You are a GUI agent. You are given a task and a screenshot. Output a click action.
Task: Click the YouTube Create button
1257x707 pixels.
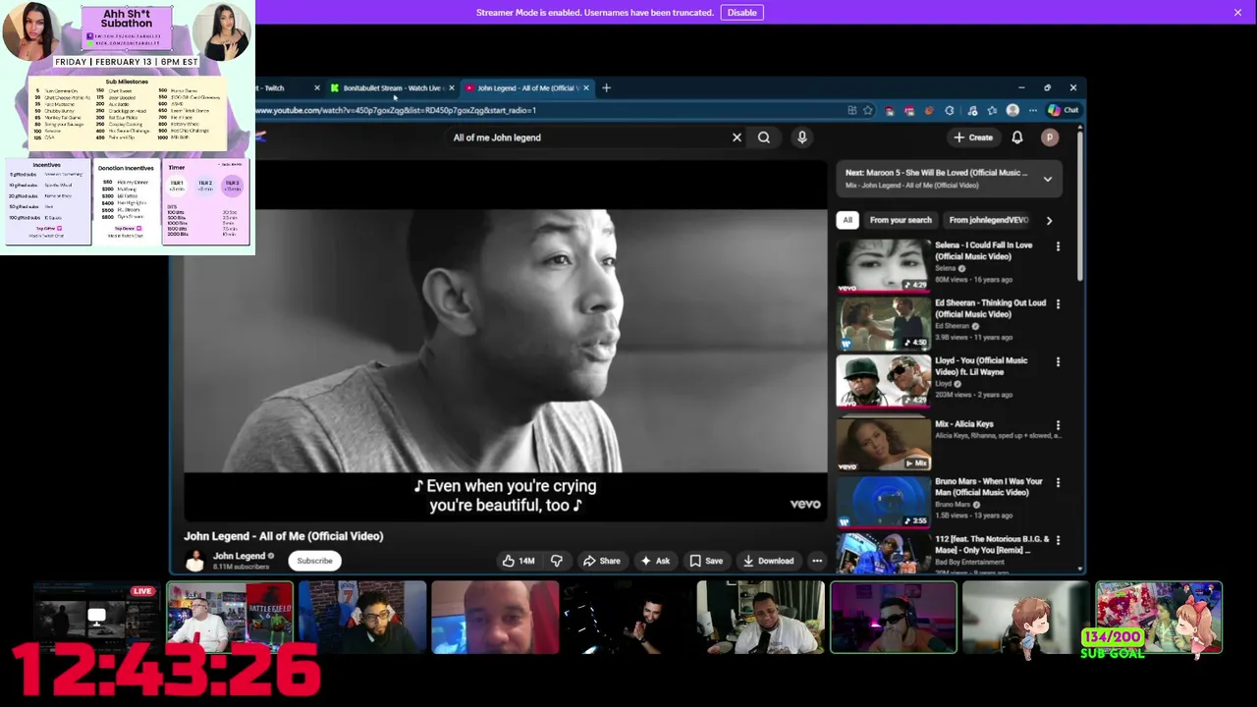click(973, 137)
